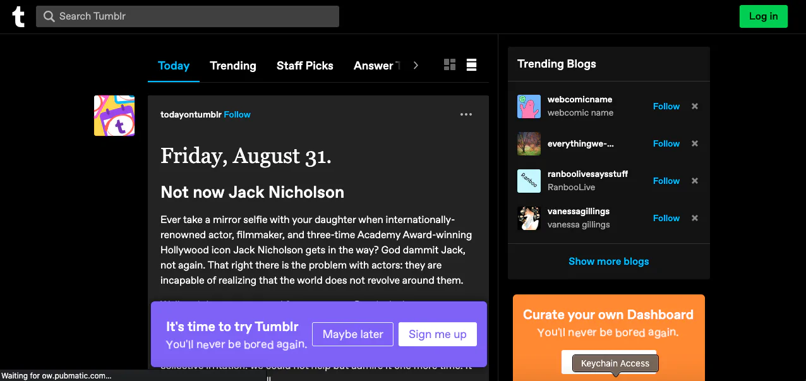
Task: Click the search magnifier icon
Action: [x=49, y=16]
